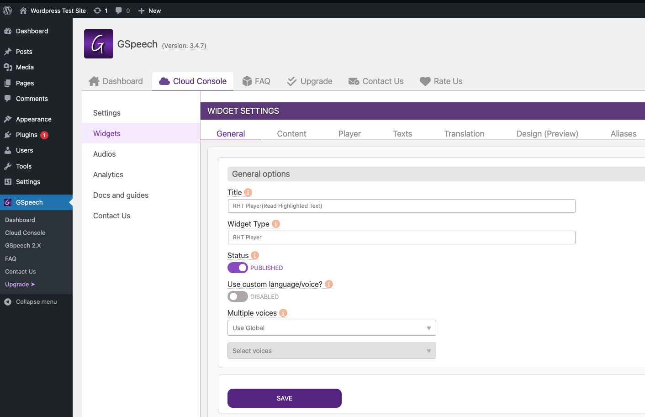
Task: Open the Contact Us tab in header
Action: point(376,81)
